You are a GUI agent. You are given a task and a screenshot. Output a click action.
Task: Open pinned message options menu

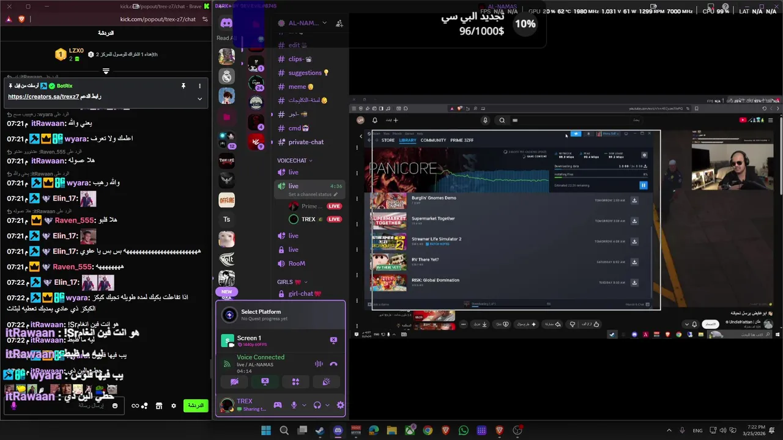click(x=199, y=86)
